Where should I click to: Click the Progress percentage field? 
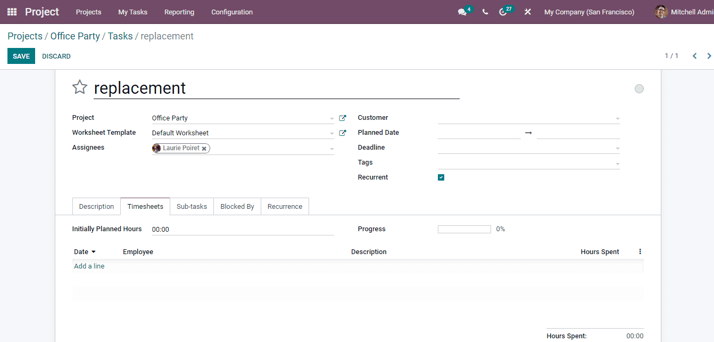pos(464,229)
